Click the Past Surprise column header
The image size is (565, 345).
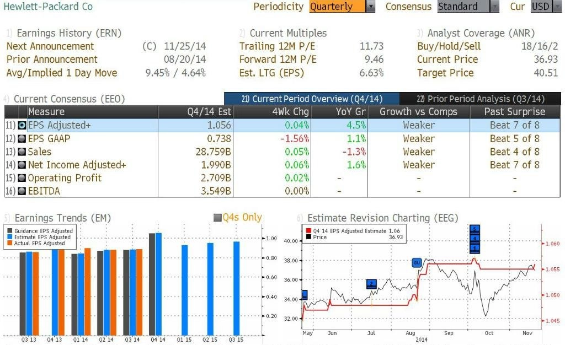515,112
